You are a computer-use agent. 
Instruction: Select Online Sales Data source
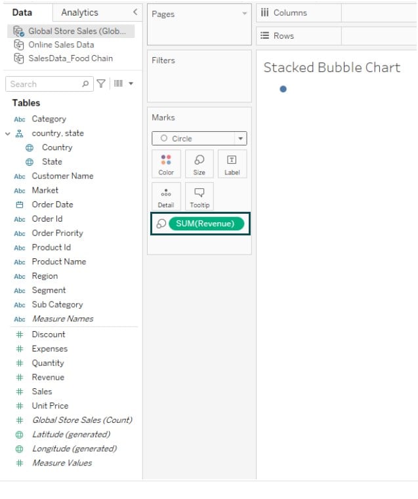point(61,45)
